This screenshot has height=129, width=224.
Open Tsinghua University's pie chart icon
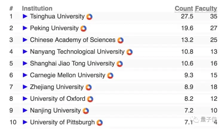coord(89,17)
